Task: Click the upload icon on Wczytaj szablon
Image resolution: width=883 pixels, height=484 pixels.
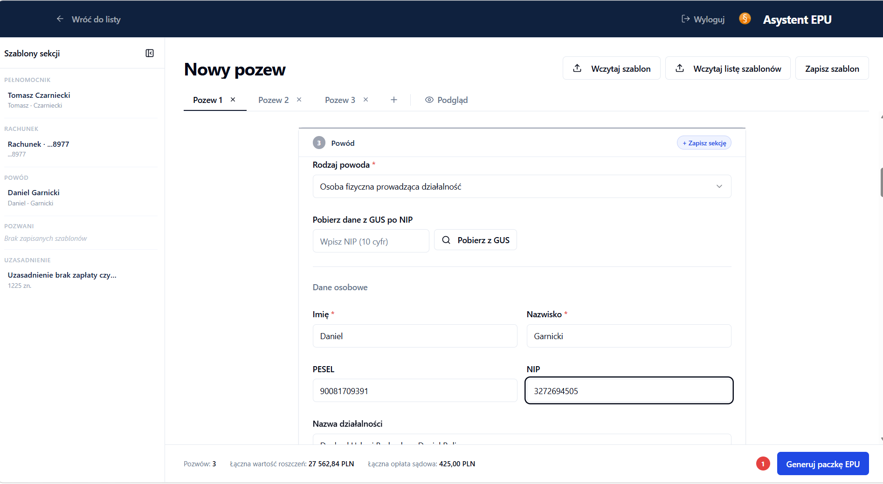Action: tap(577, 68)
